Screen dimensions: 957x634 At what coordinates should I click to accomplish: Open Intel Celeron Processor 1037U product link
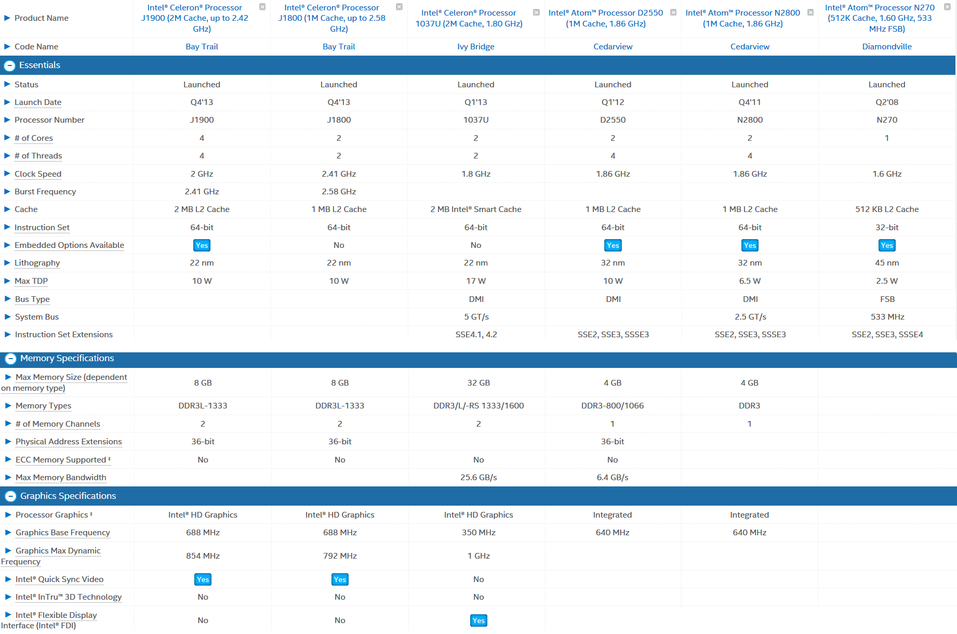pos(469,18)
